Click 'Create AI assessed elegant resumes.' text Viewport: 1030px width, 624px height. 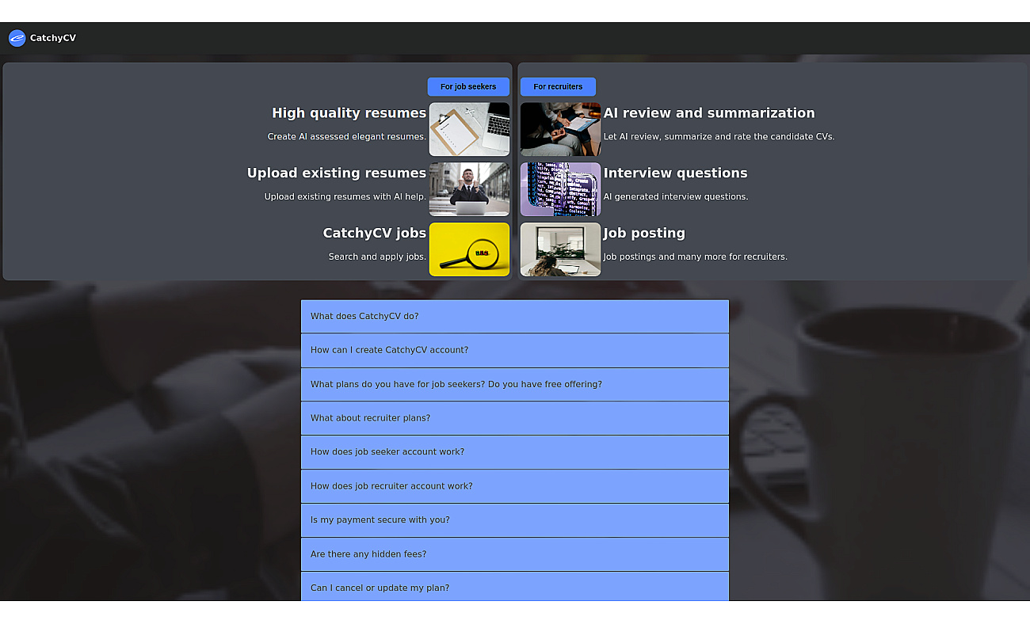pos(347,137)
